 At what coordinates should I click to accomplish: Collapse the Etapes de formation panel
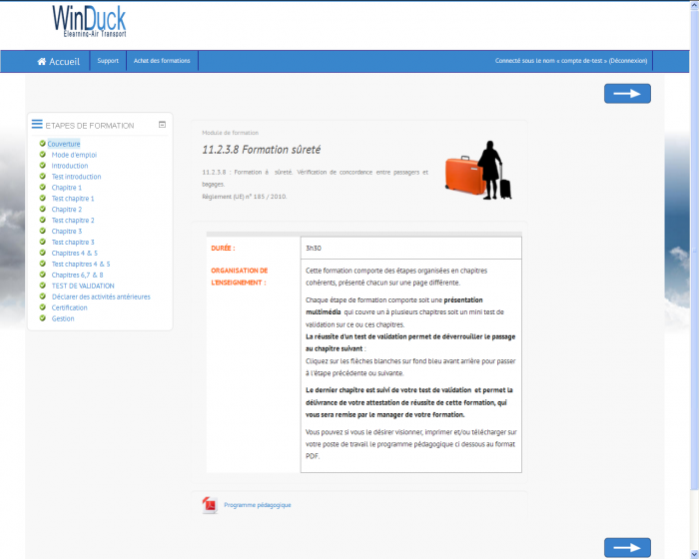point(162,125)
